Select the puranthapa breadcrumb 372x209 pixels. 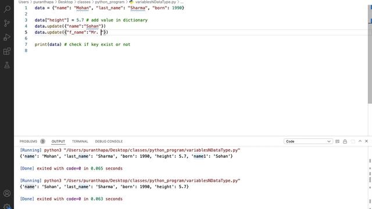point(43,2)
